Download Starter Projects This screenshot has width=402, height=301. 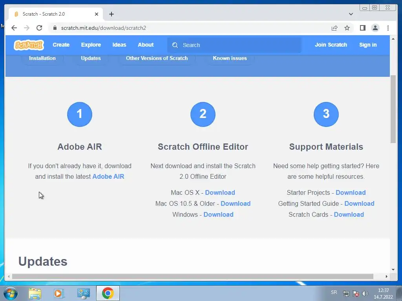coord(351,192)
